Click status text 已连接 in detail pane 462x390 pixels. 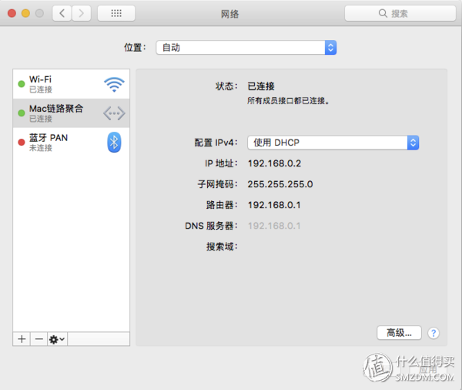click(x=261, y=86)
